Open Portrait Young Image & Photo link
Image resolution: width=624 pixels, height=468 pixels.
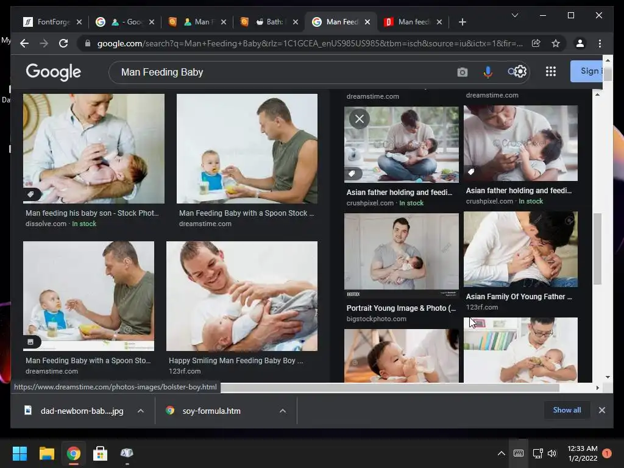click(x=401, y=308)
